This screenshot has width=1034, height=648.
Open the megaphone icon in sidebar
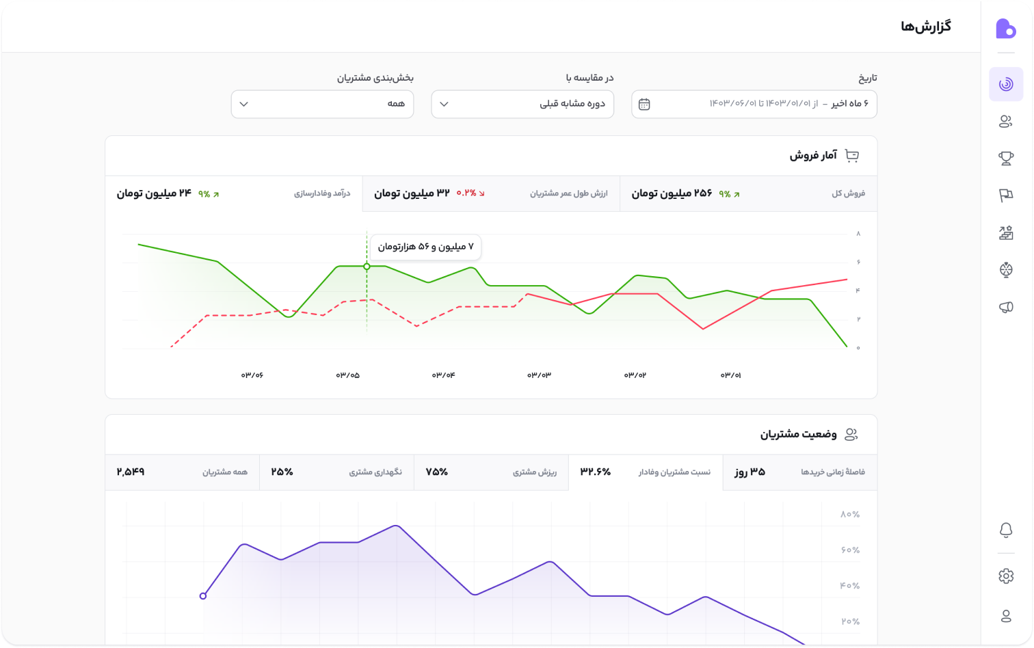point(1006,308)
